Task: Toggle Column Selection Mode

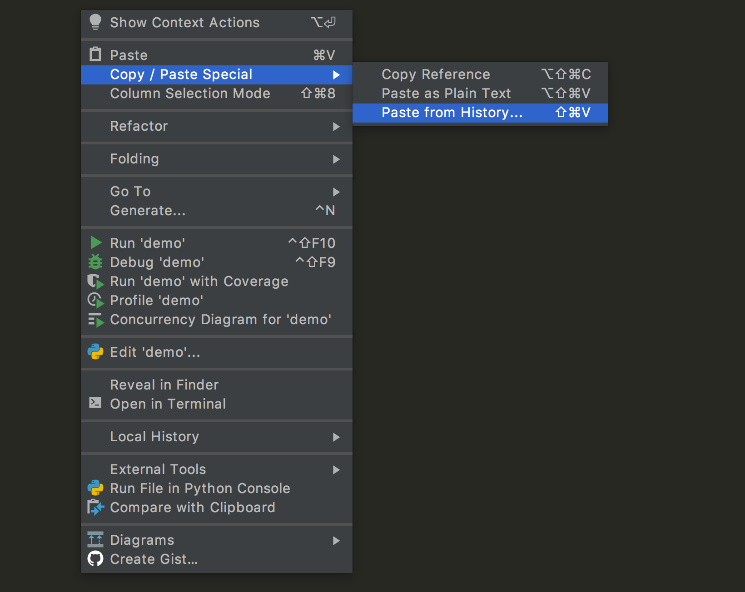Action: pyautogui.click(x=190, y=94)
